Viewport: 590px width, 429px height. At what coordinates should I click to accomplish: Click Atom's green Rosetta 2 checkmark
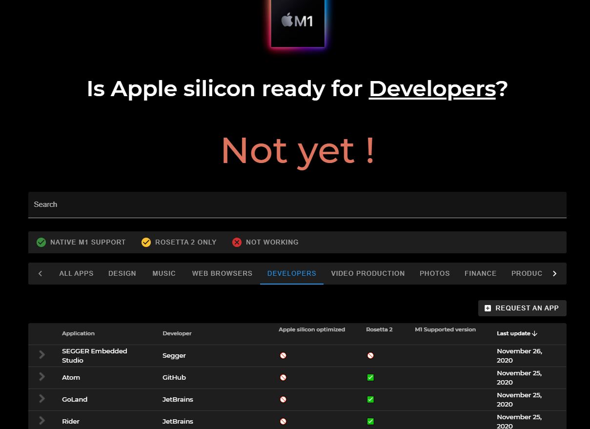click(x=370, y=377)
